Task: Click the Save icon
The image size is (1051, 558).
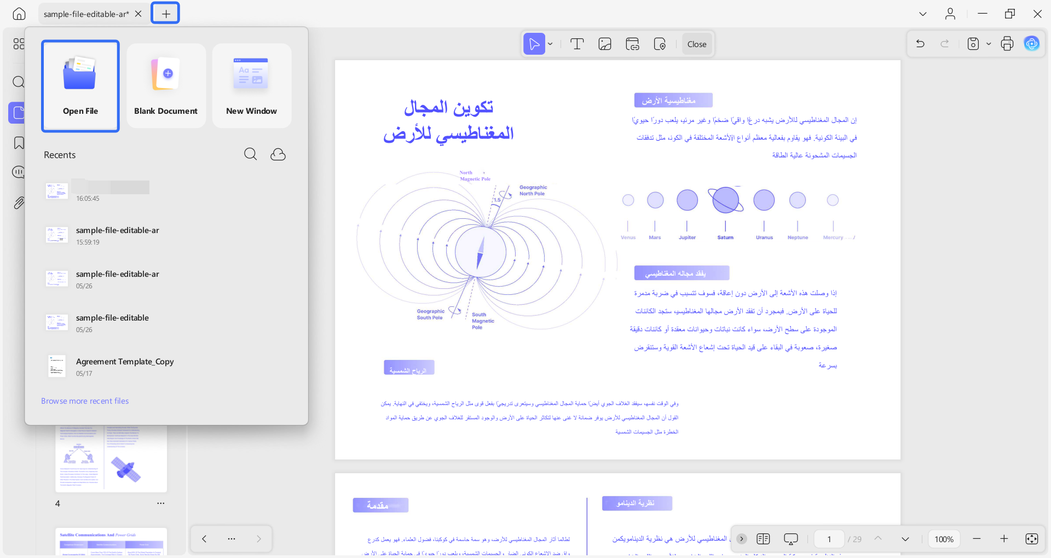Action: [973, 44]
